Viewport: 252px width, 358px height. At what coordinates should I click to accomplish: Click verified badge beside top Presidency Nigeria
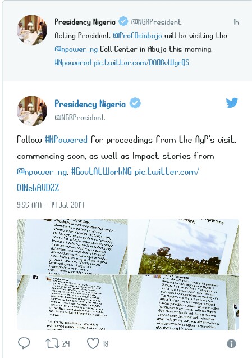click(x=123, y=21)
